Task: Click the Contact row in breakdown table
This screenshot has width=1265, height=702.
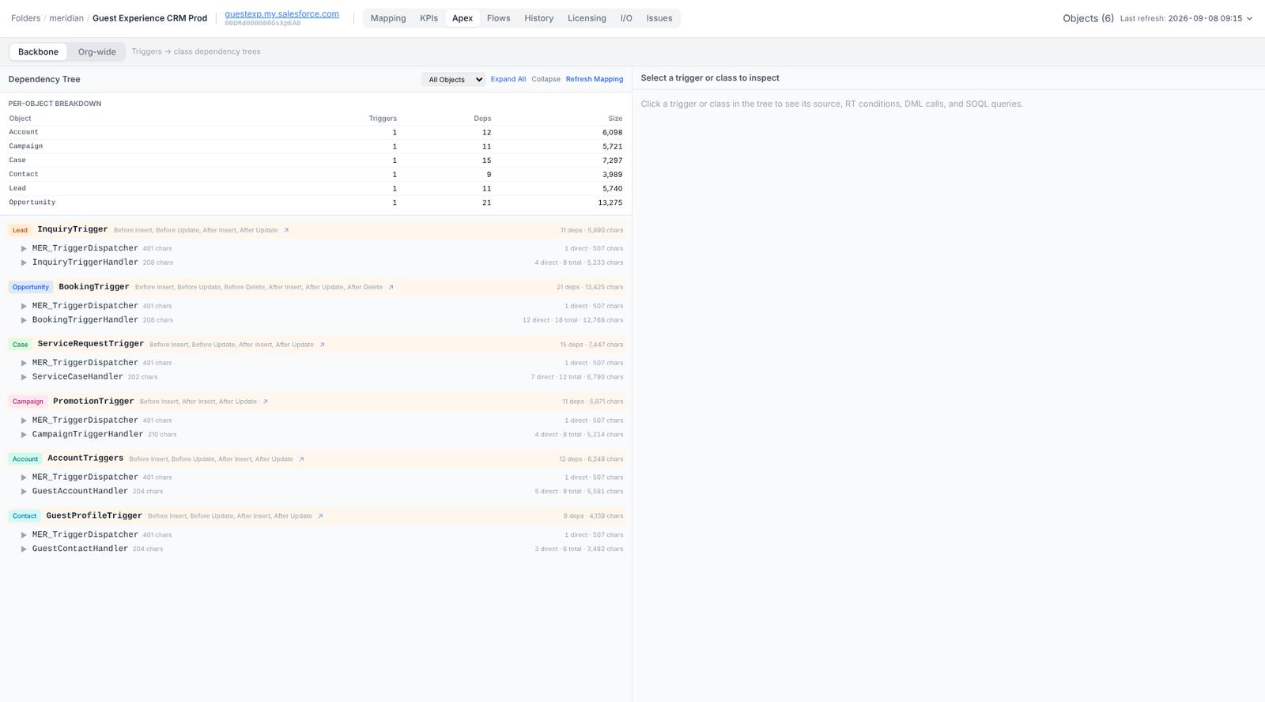Action: click(315, 175)
